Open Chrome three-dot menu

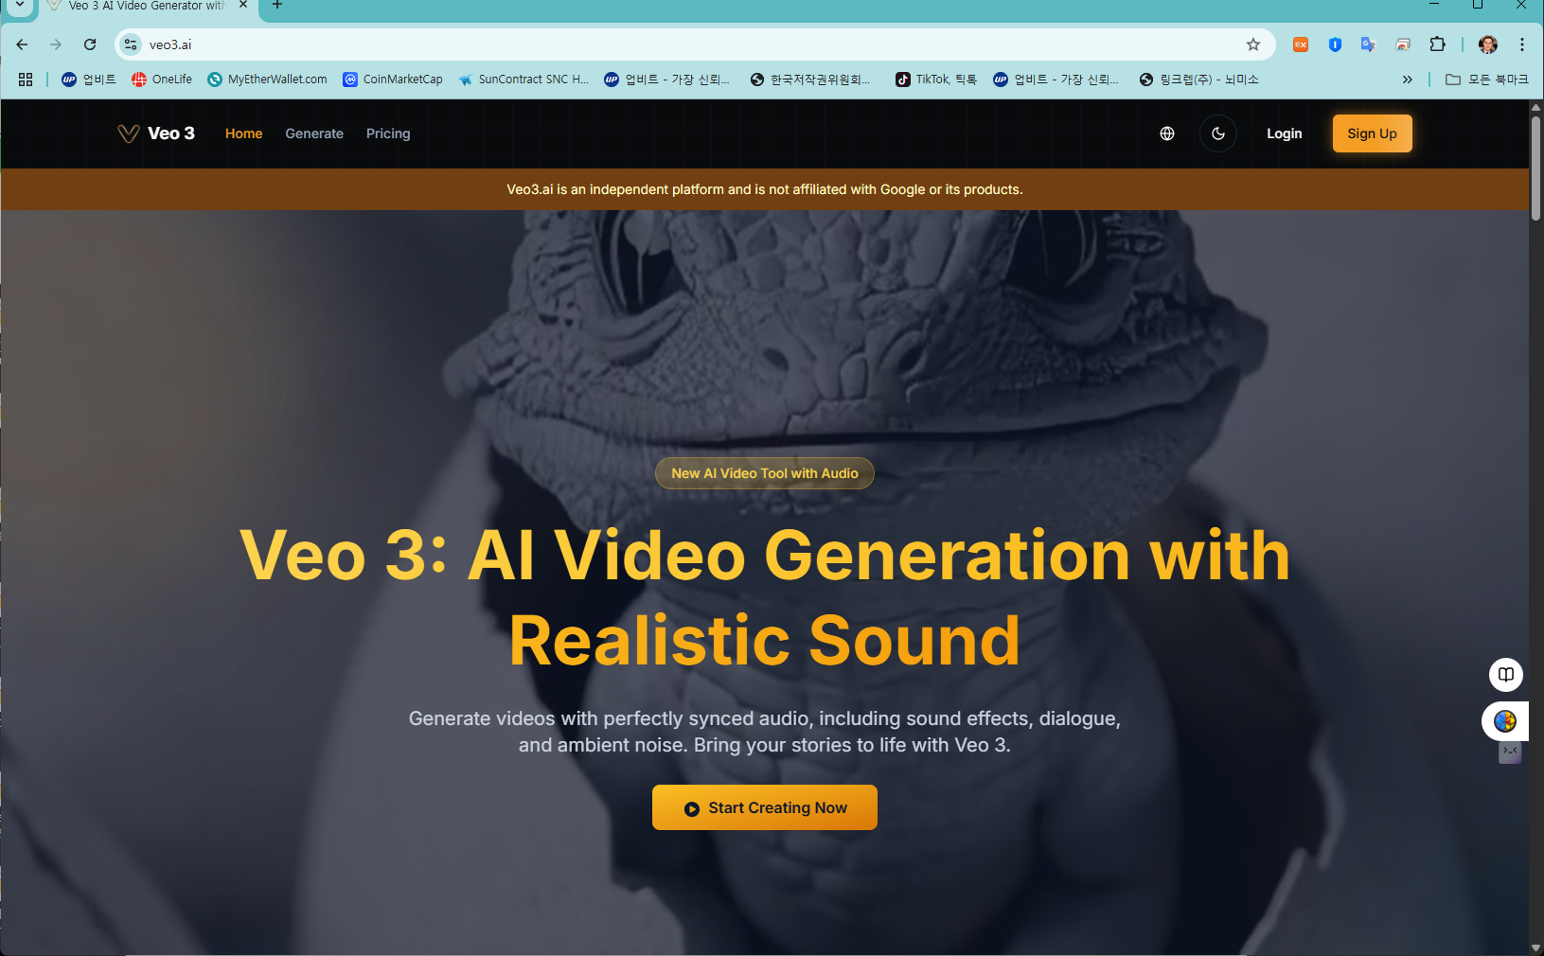[x=1522, y=44]
